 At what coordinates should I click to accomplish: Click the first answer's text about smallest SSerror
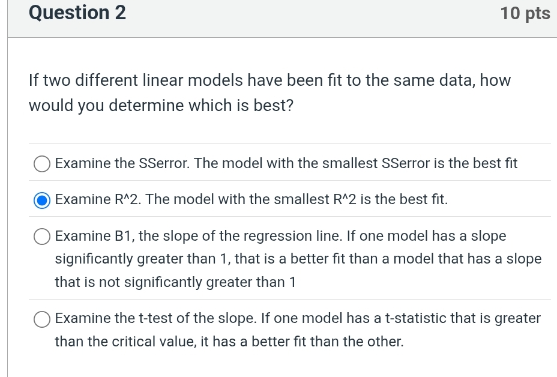[x=286, y=163]
